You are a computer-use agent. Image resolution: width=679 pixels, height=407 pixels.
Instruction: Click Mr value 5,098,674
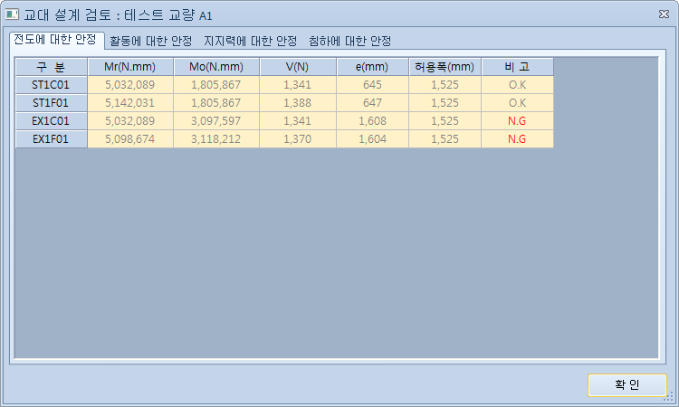point(129,139)
